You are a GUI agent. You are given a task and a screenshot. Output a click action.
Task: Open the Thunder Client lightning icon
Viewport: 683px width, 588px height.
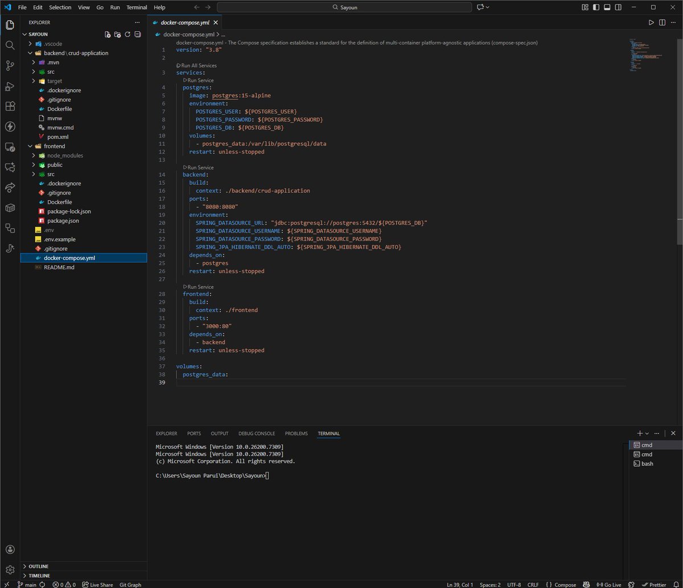coord(10,126)
